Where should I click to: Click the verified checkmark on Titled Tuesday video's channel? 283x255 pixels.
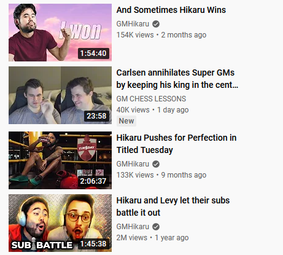click(156, 164)
